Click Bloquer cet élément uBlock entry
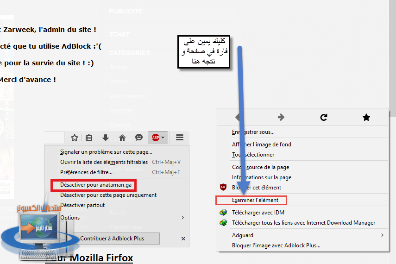Image resolution: width=396 pixels, height=264 pixels. 256,188
